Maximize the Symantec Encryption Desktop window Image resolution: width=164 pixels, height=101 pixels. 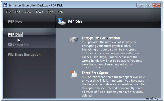148,5
